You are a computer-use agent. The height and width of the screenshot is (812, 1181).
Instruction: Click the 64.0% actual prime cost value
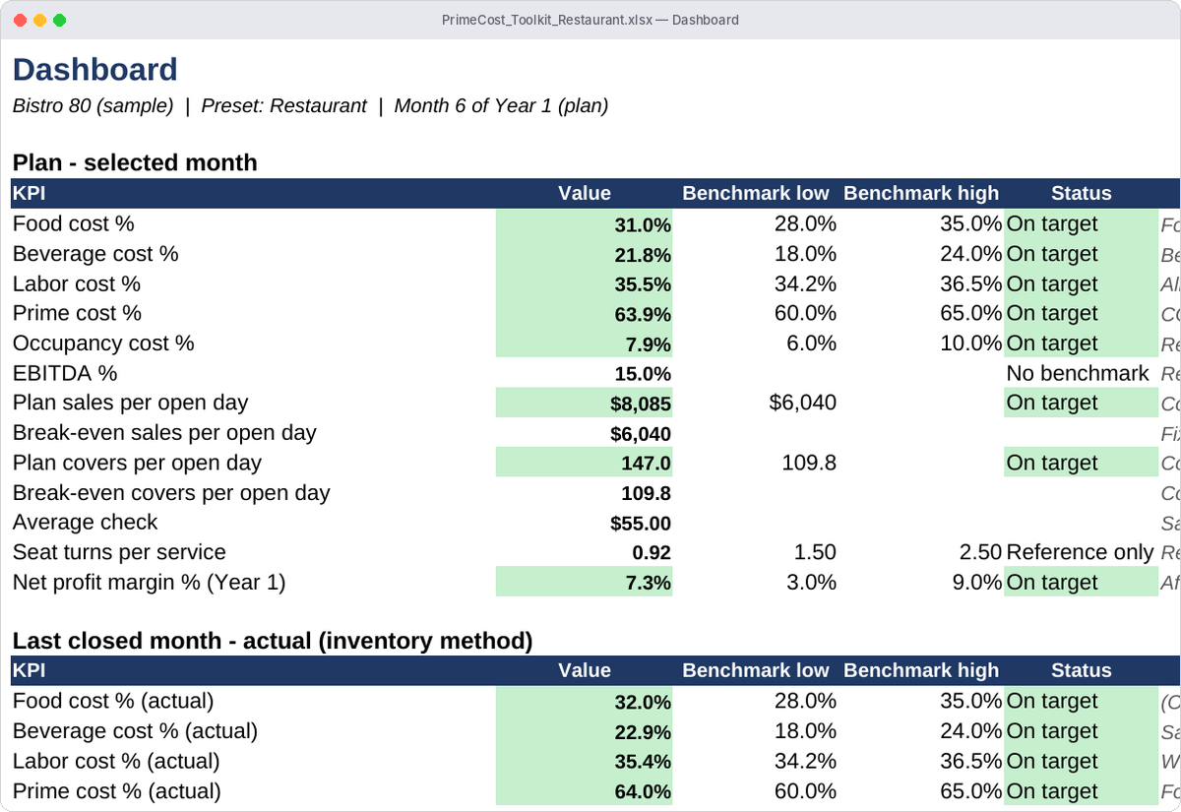(x=585, y=791)
